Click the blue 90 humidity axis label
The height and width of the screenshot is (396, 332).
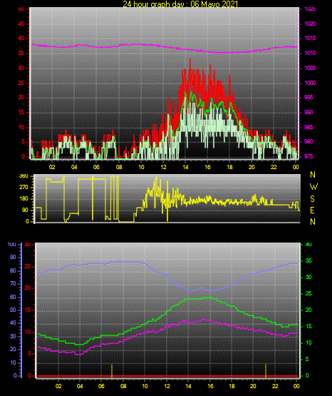click(13, 257)
